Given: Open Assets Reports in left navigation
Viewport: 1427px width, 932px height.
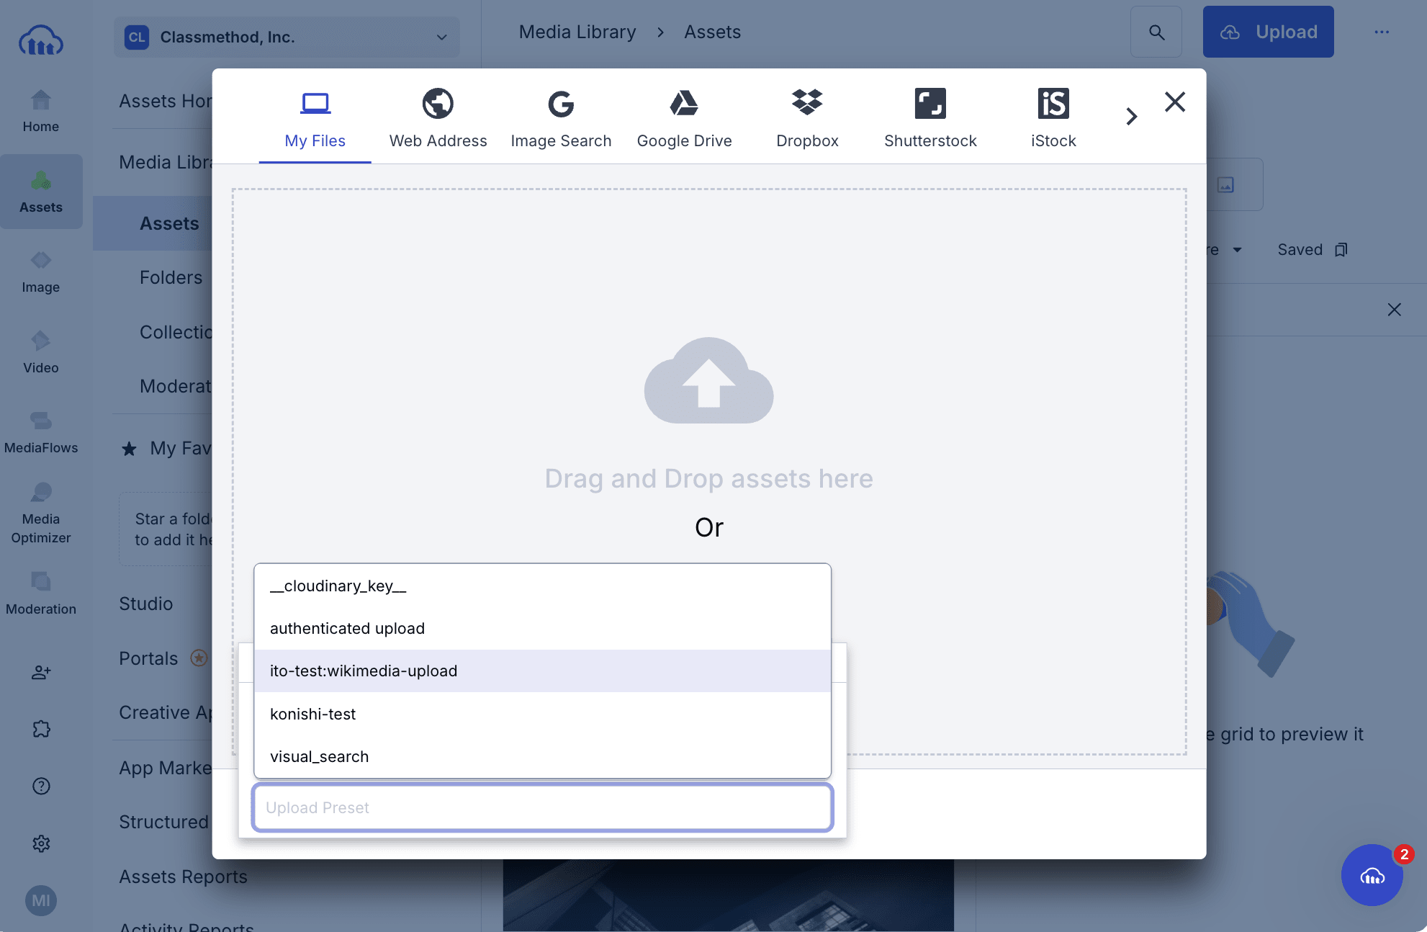Looking at the screenshot, I should [183, 877].
